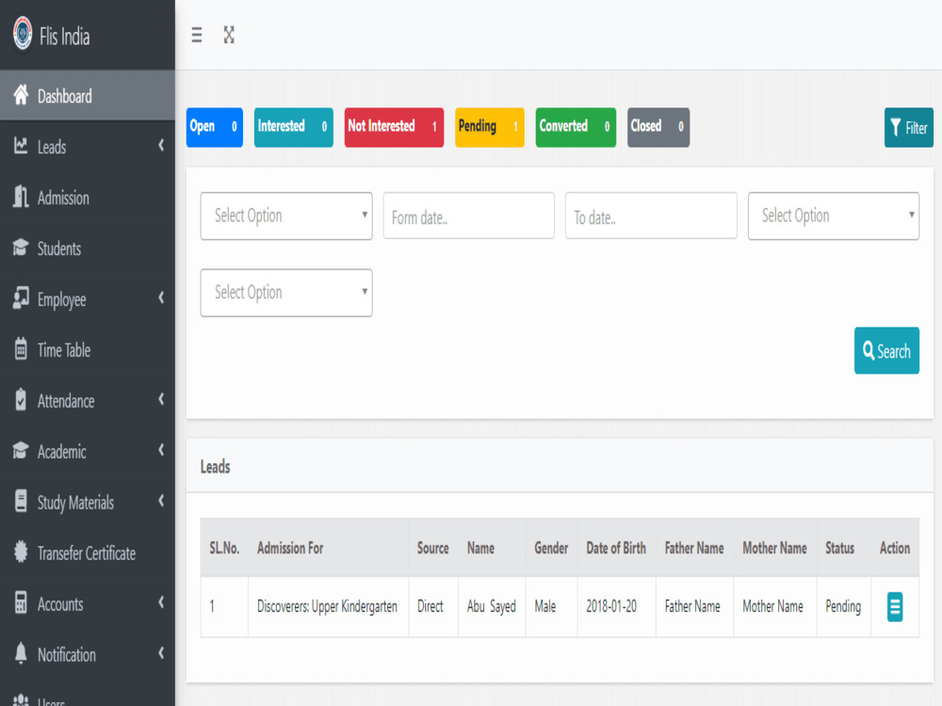Viewport: 942px width, 706px height.
Task: Click the Leads chart icon
Action: [21, 145]
